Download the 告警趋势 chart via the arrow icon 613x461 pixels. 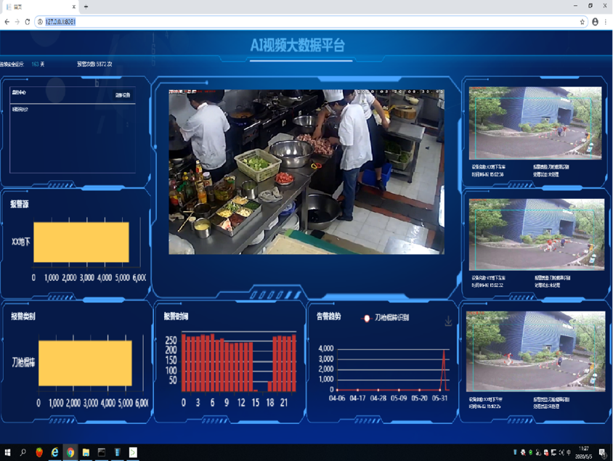[x=448, y=321]
